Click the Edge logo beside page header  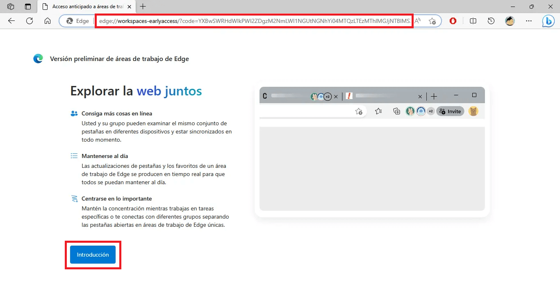click(x=38, y=59)
